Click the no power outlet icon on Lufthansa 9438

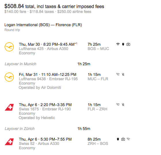point(123,74)
